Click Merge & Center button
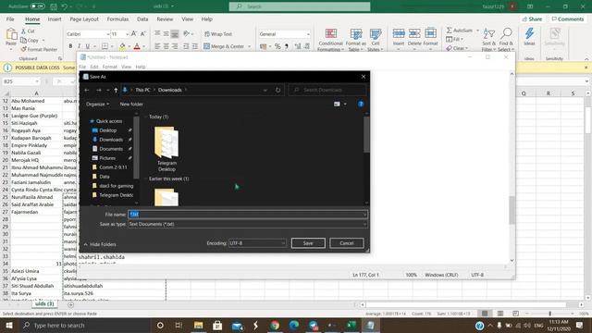This screenshot has width=592, height=333. [x=224, y=46]
